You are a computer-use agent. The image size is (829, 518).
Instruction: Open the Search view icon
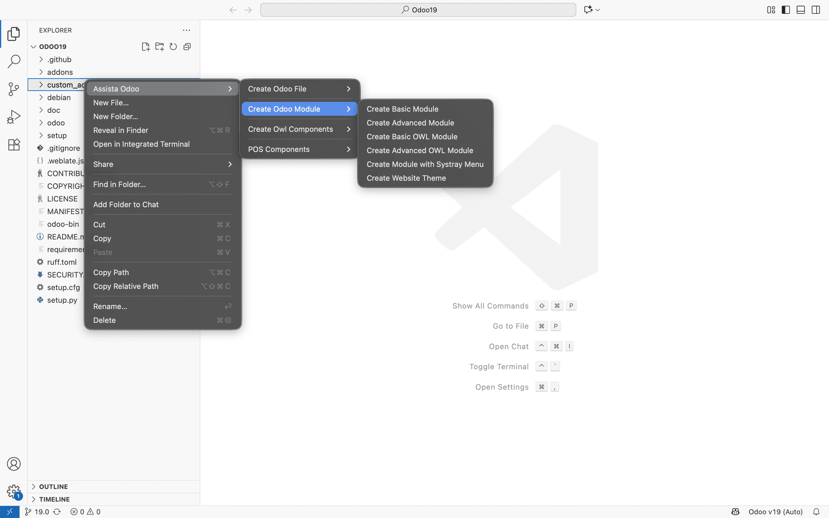(x=14, y=61)
